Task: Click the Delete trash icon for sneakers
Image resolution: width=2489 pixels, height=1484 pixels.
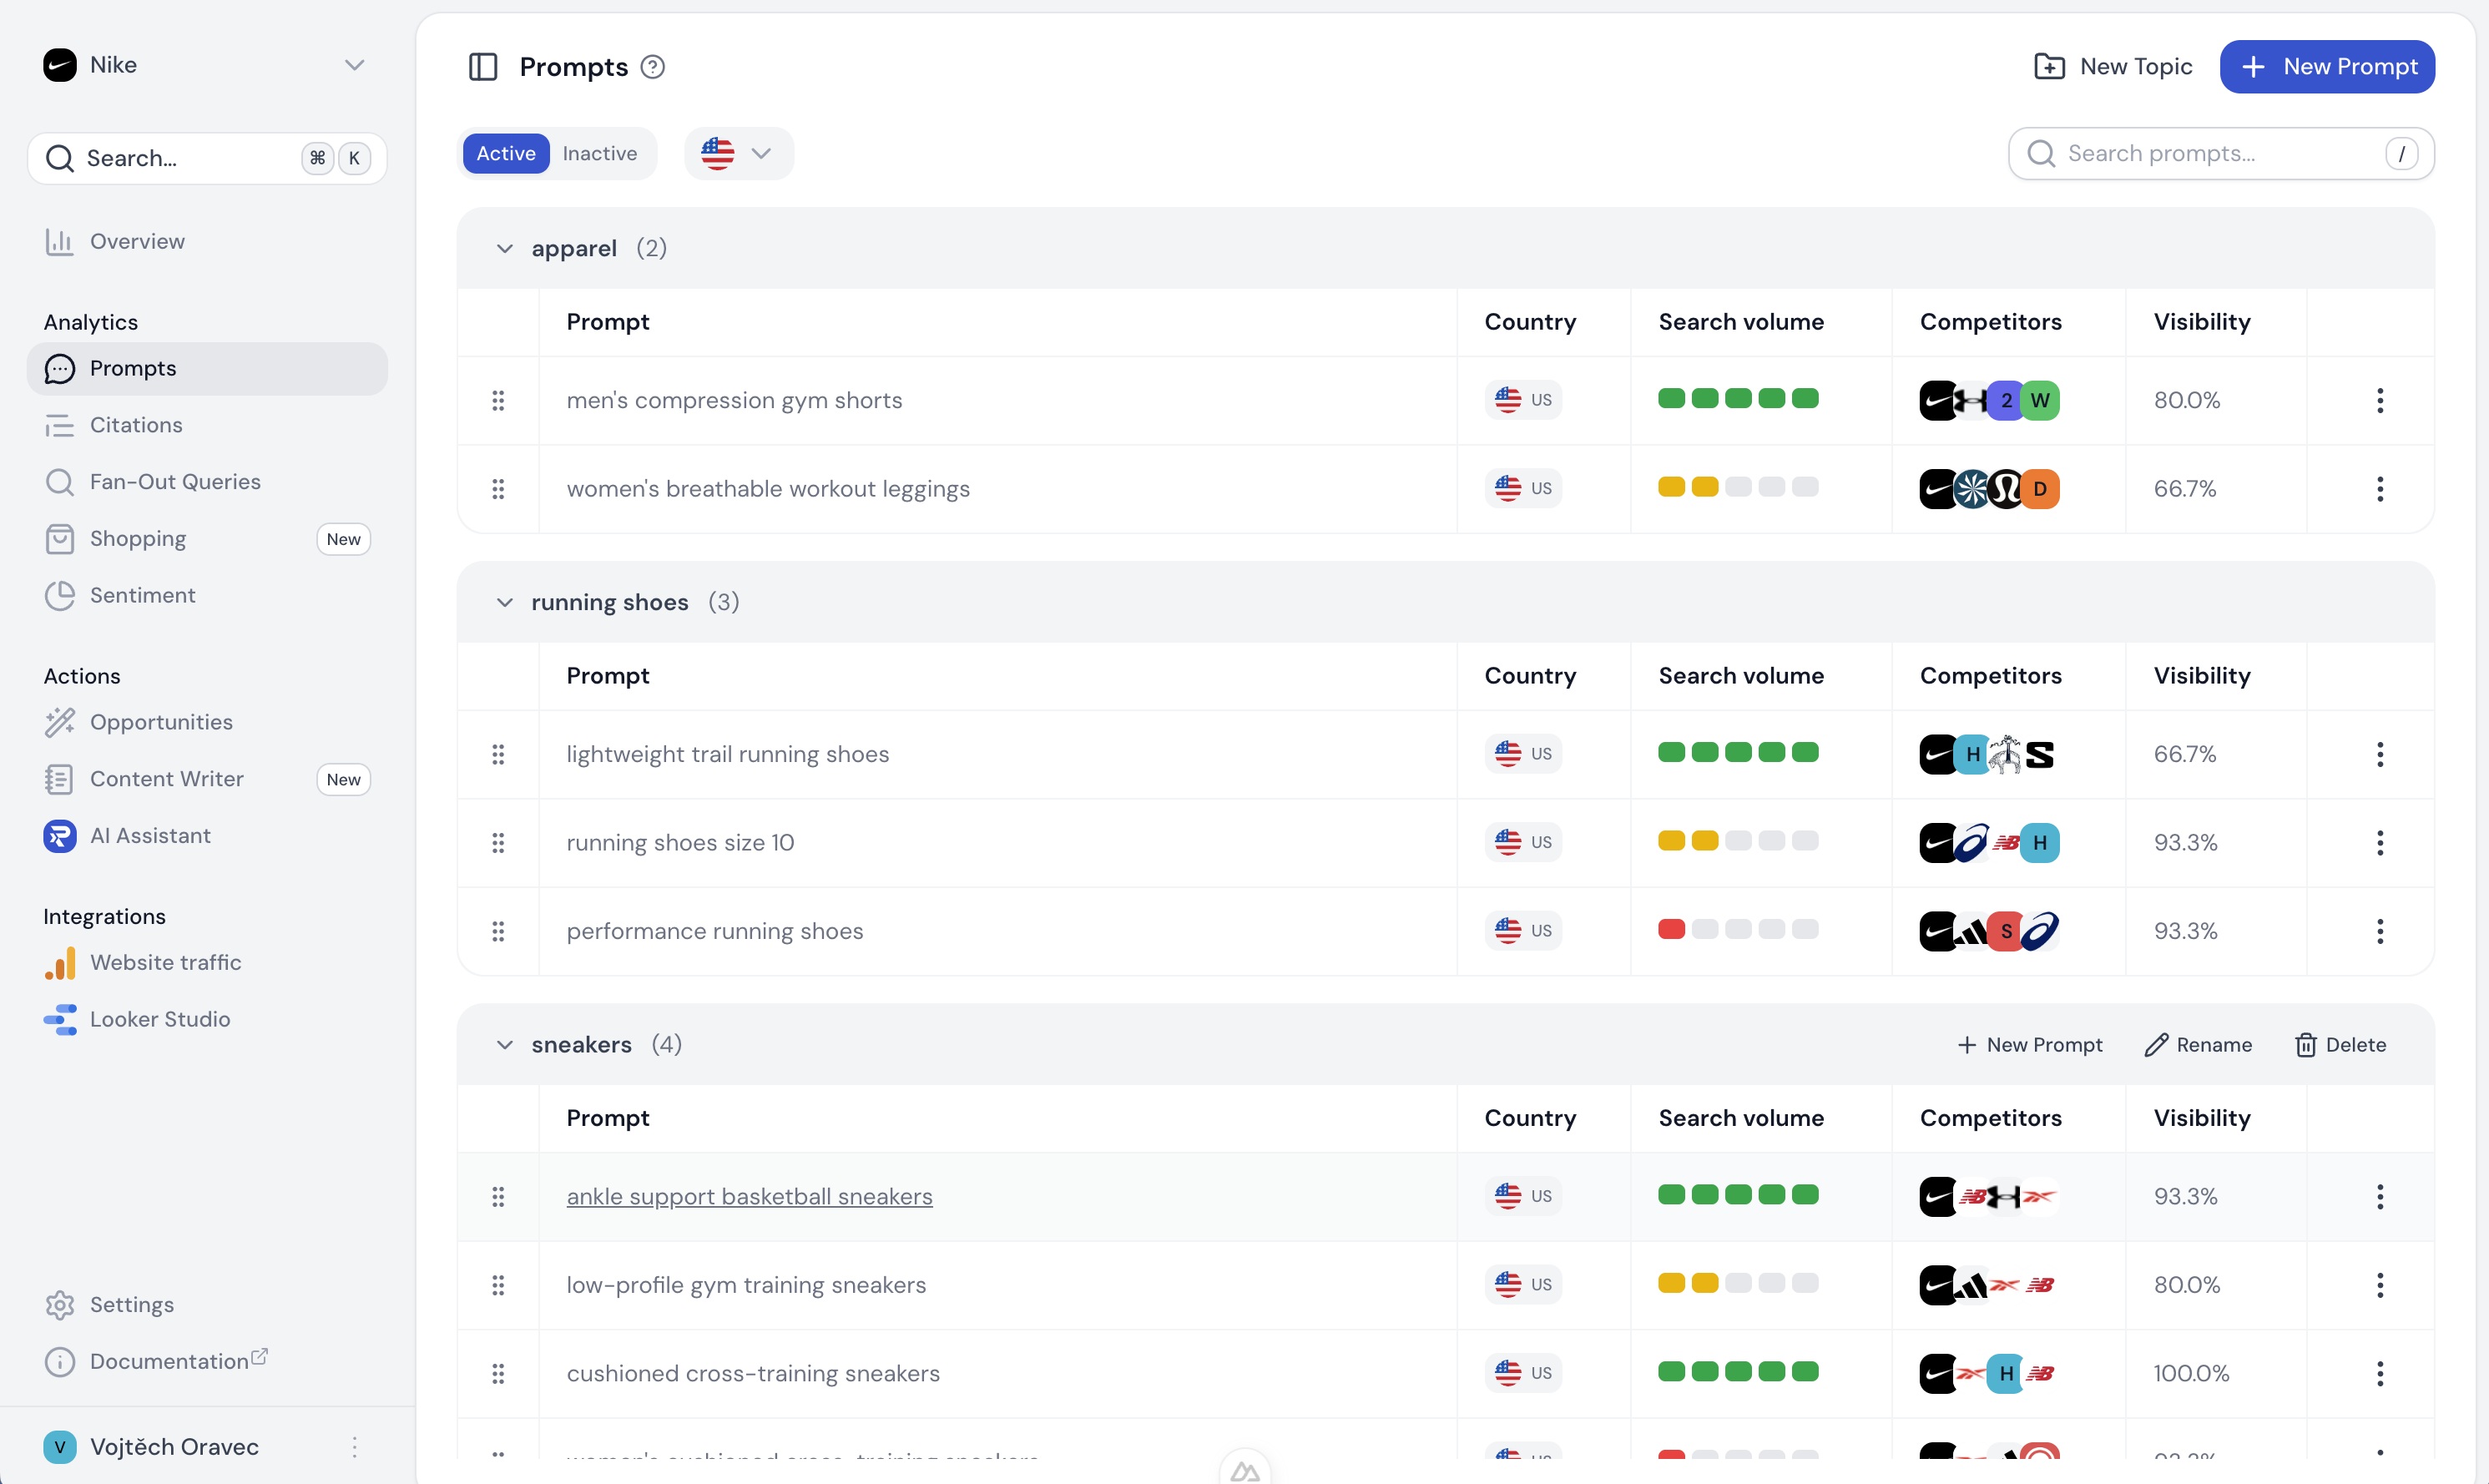Action: (x=2305, y=1045)
